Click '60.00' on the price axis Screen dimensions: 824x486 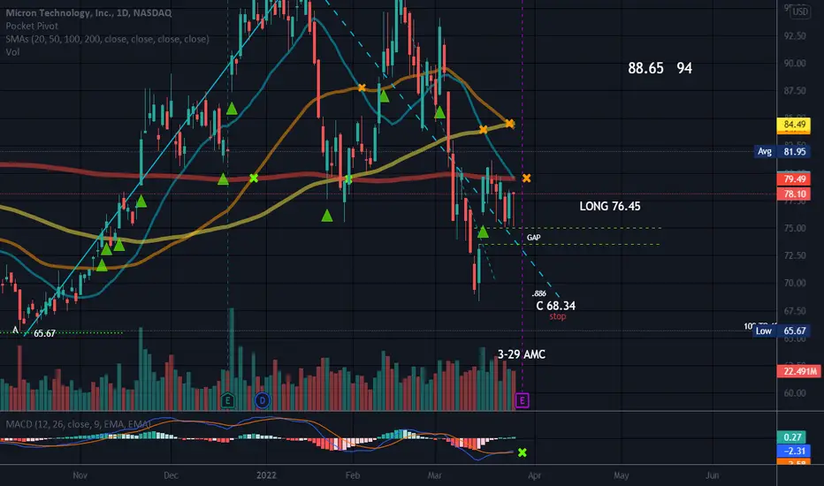point(795,393)
